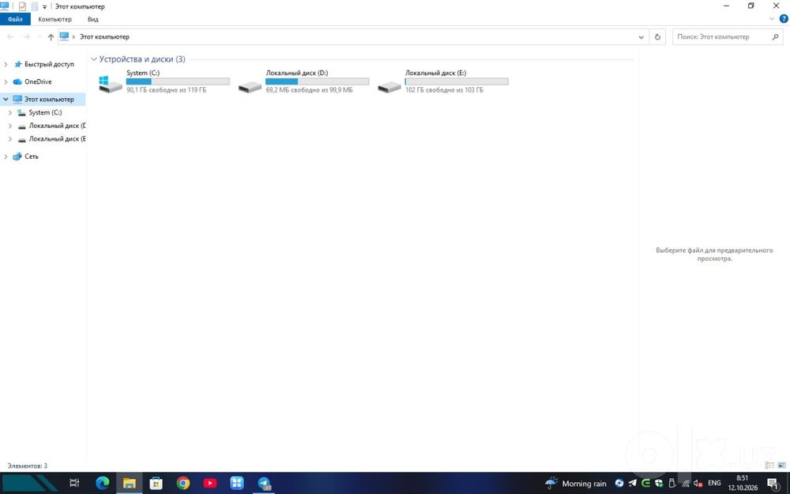Image resolution: width=790 pixels, height=494 pixels.
Task: Switch to the large icons view layout
Action: tap(781, 466)
